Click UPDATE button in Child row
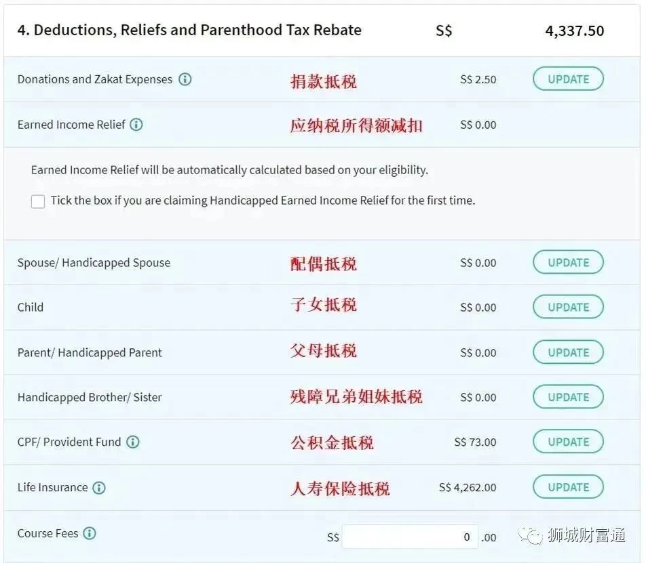The height and width of the screenshot is (563, 646). 568,307
